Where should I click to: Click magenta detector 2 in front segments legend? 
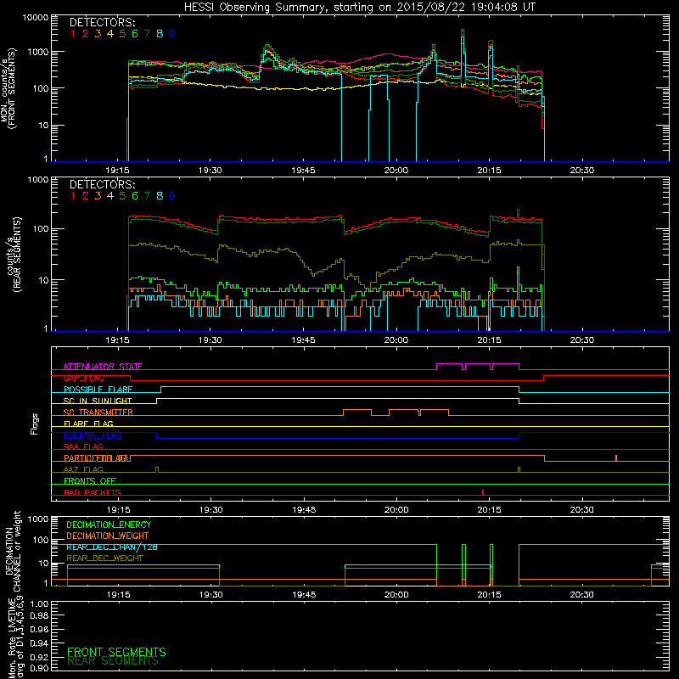(86, 34)
